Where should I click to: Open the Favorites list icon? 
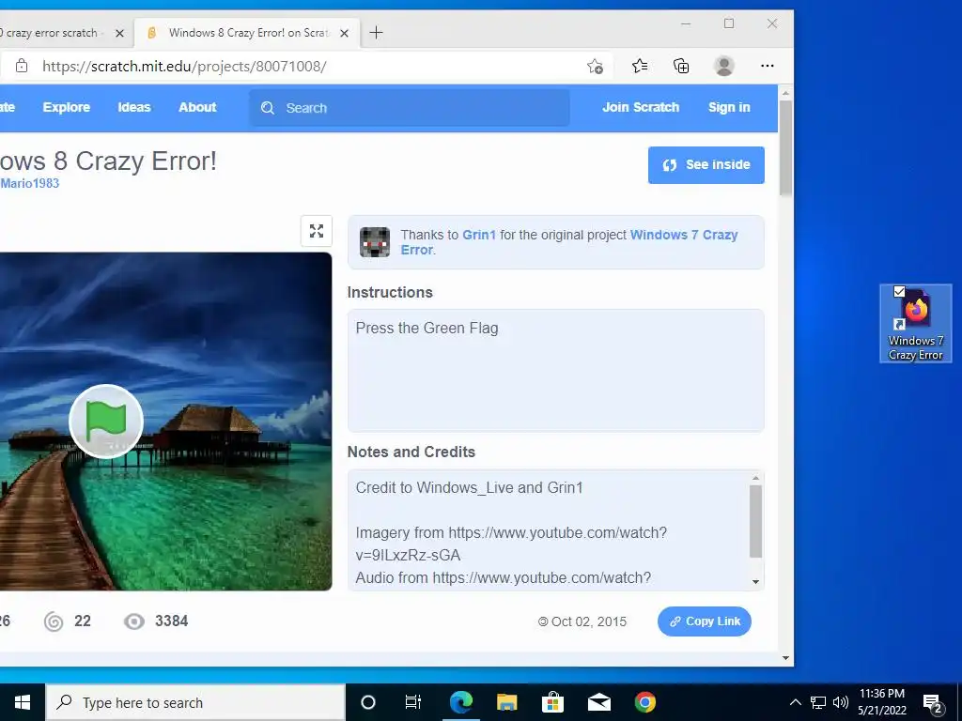(639, 66)
